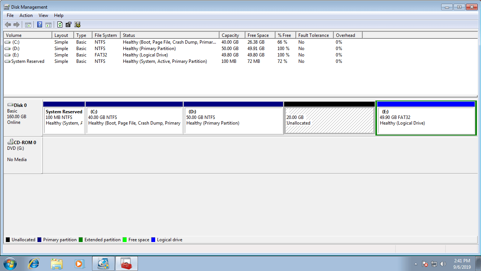Sort by the Capacity column header
The image size is (481, 271).
click(x=230, y=35)
